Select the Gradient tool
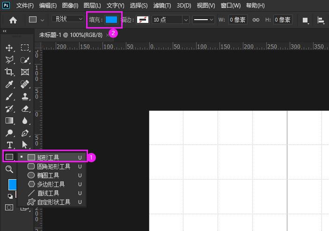Image resolution: width=329 pixels, height=231 pixels. pyautogui.click(x=9, y=121)
